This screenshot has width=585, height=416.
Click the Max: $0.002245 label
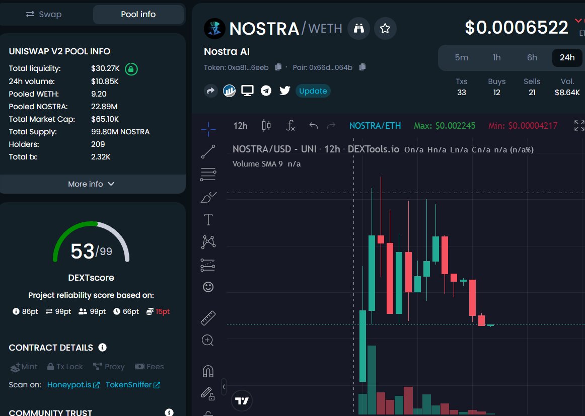coord(445,126)
